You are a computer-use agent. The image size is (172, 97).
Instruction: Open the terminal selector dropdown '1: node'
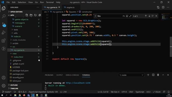(131, 75)
